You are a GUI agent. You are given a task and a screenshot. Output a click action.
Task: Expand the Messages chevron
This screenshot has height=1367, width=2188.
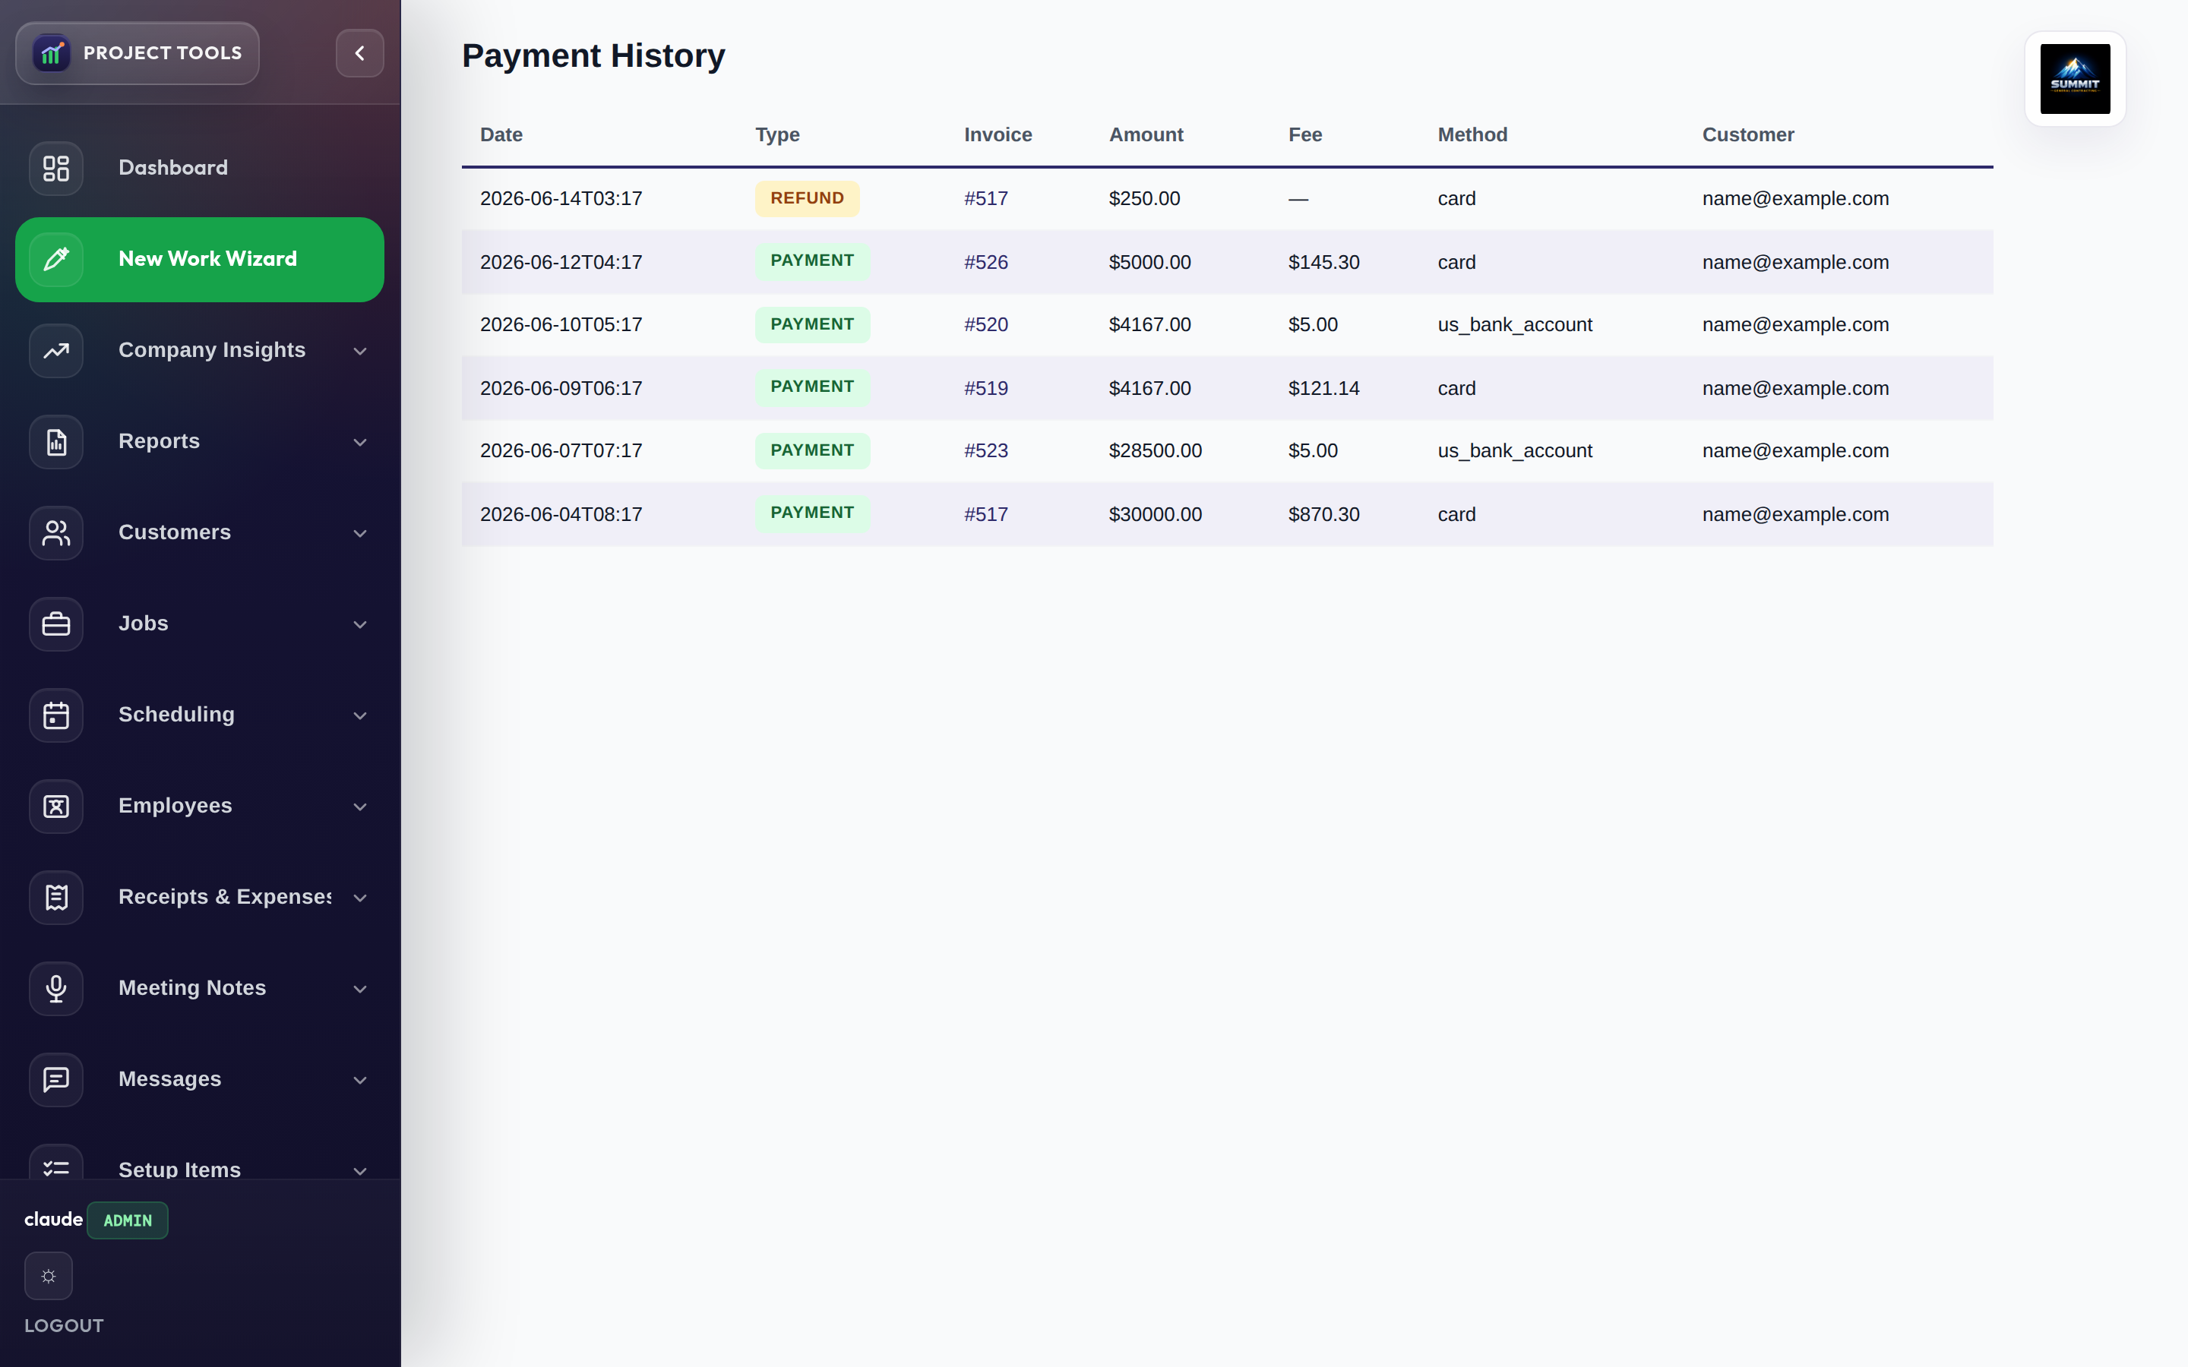coord(360,1079)
